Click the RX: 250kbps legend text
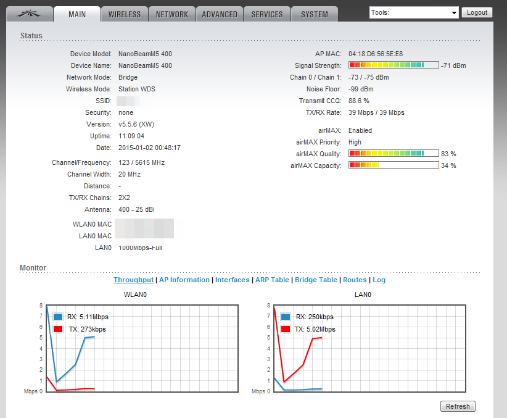507x418 pixels. pyautogui.click(x=315, y=317)
